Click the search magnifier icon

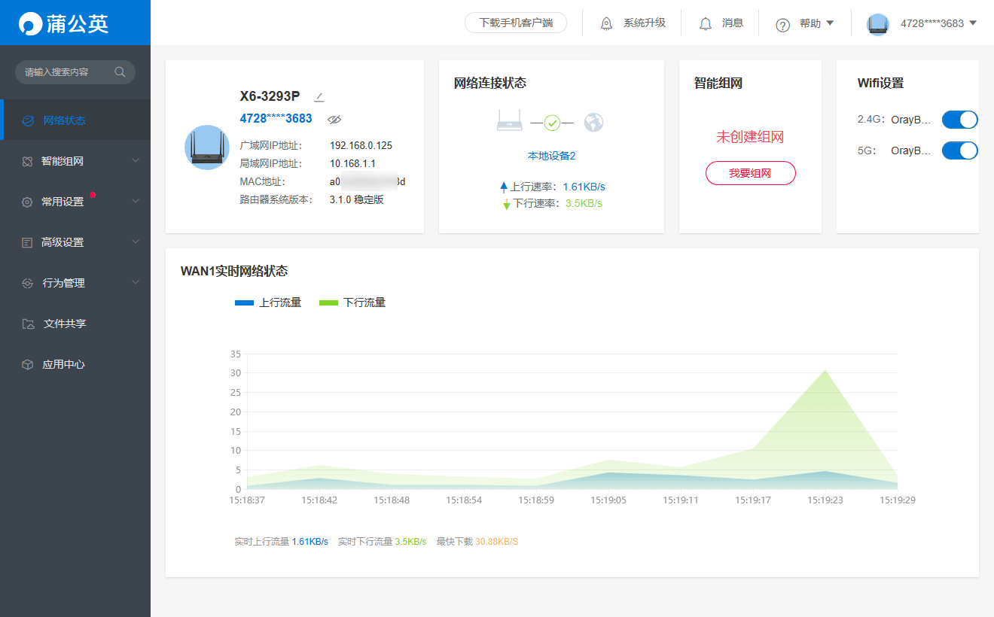(x=120, y=71)
